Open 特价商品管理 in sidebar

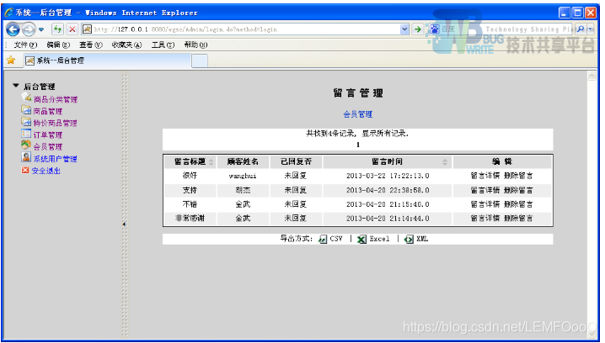[x=55, y=124]
